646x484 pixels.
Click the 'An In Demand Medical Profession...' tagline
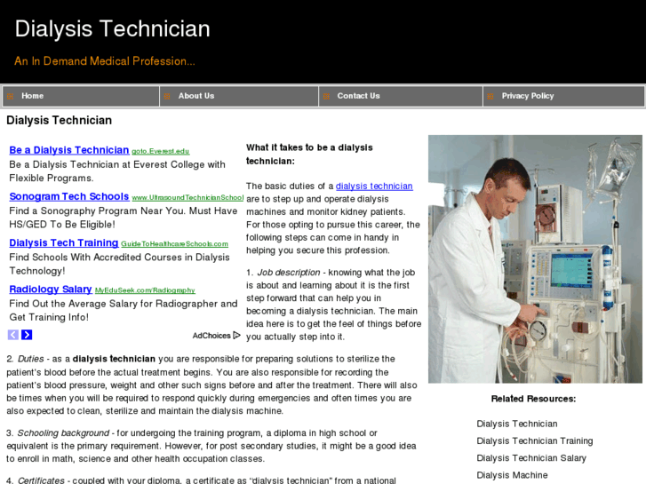(x=105, y=61)
